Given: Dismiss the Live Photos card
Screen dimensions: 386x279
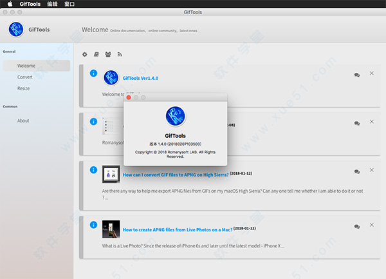Looking at the screenshot, I should 372,225.
